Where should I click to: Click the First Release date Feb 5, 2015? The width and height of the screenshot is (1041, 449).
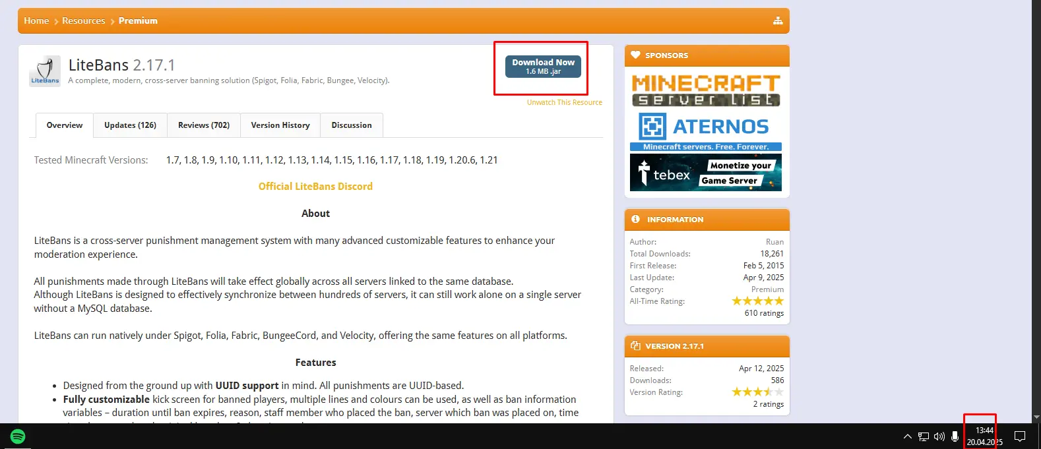(764, 266)
